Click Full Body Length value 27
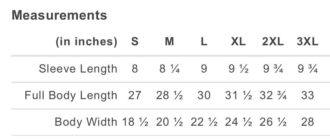Image resolution: width=330 pixels, height=139 pixels. [135, 95]
